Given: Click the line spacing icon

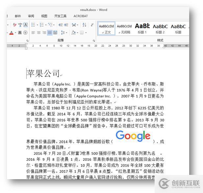Looking at the screenshot, I should pos(63,33).
